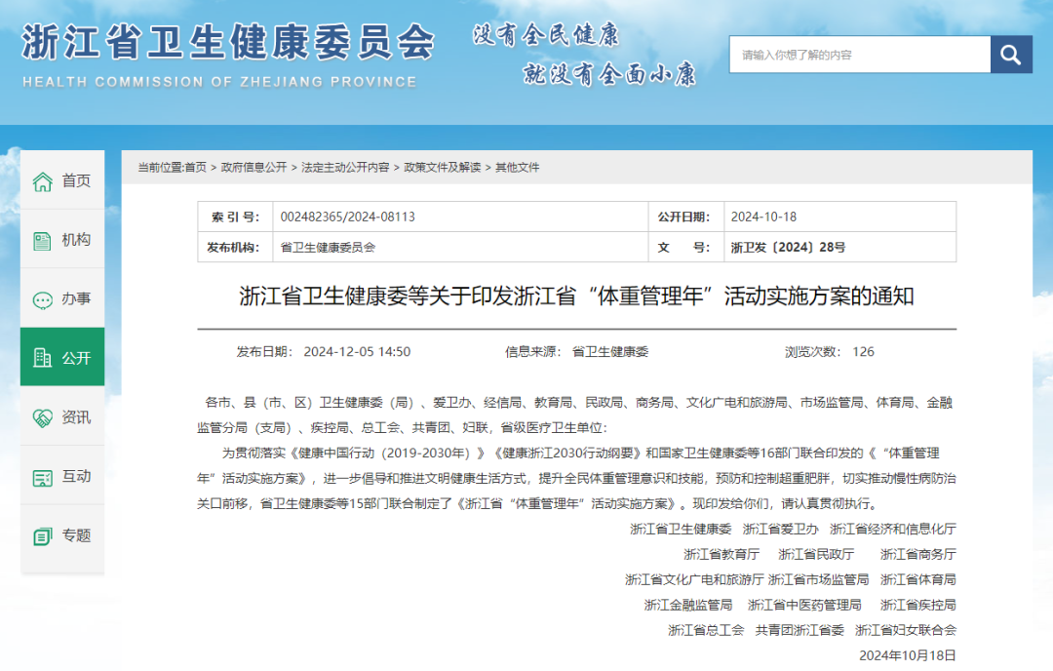
Task: Click the 发布机构 table label
Action: coord(232,247)
